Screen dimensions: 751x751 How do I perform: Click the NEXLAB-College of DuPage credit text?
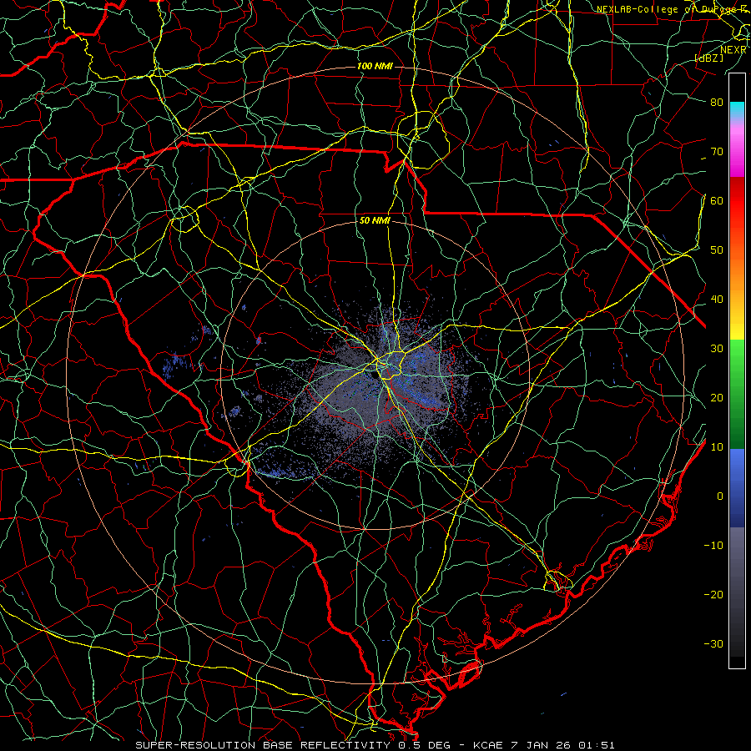671,9
